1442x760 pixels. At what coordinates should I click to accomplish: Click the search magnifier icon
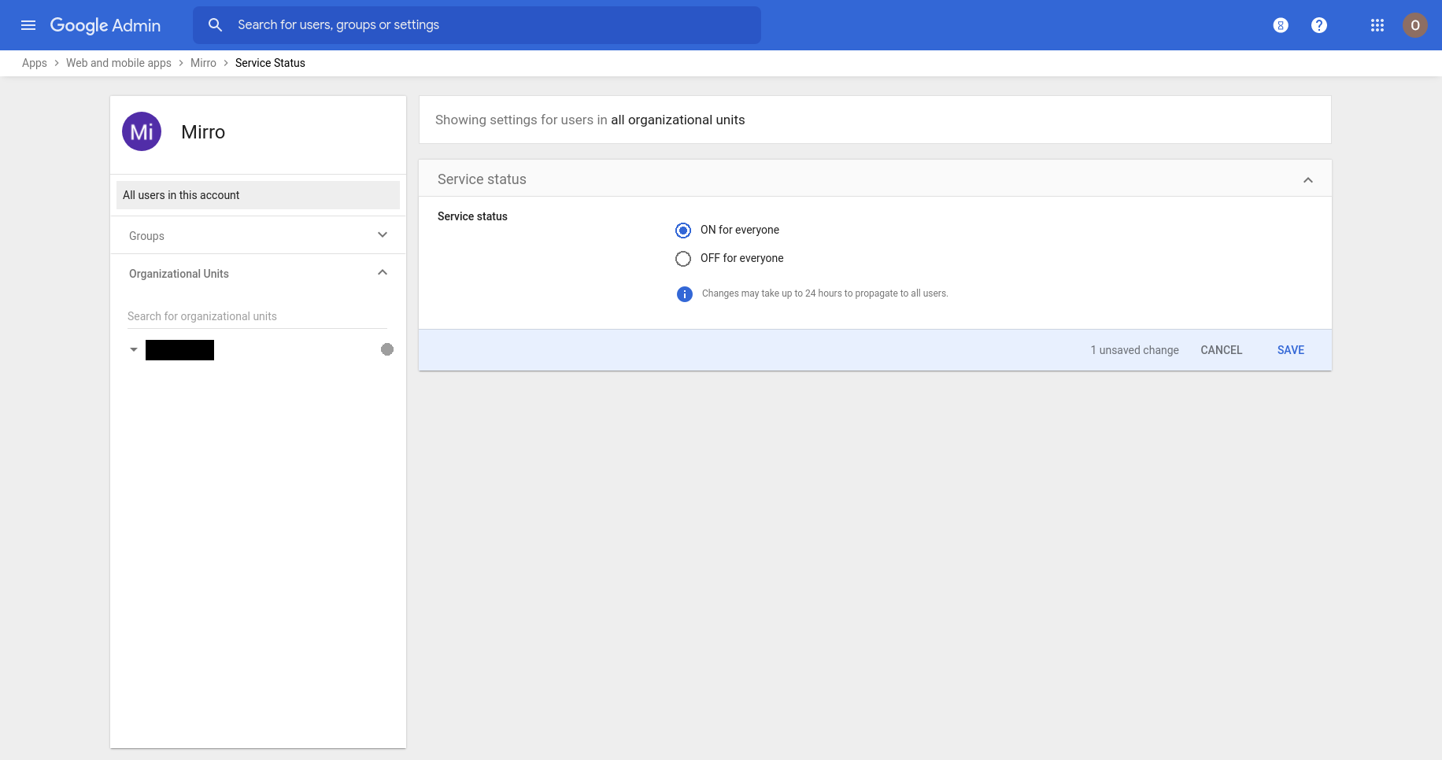[x=215, y=25]
